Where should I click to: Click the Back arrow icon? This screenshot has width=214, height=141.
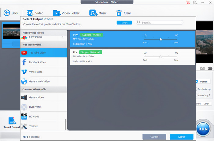pyautogui.click(x=7, y=13)
